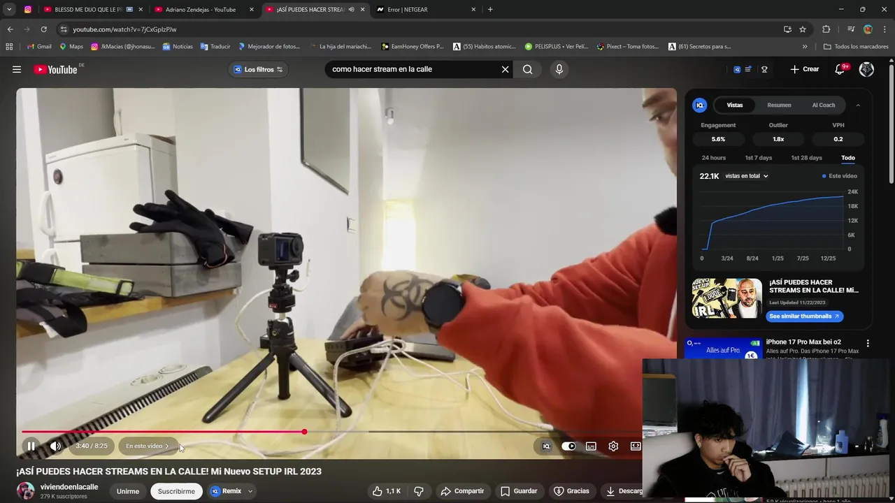Switch to 'Adriano Zendejas - YouTube' tab
895x503 pixels.
point(203,10)
